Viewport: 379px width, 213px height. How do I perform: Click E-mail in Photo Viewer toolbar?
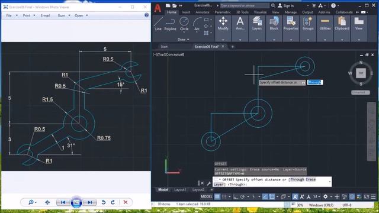[x=45, y=15]
